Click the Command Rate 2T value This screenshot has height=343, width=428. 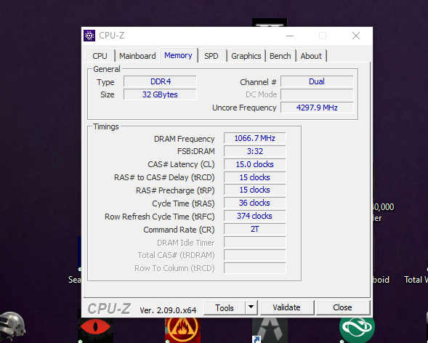[x=255, y=229]
